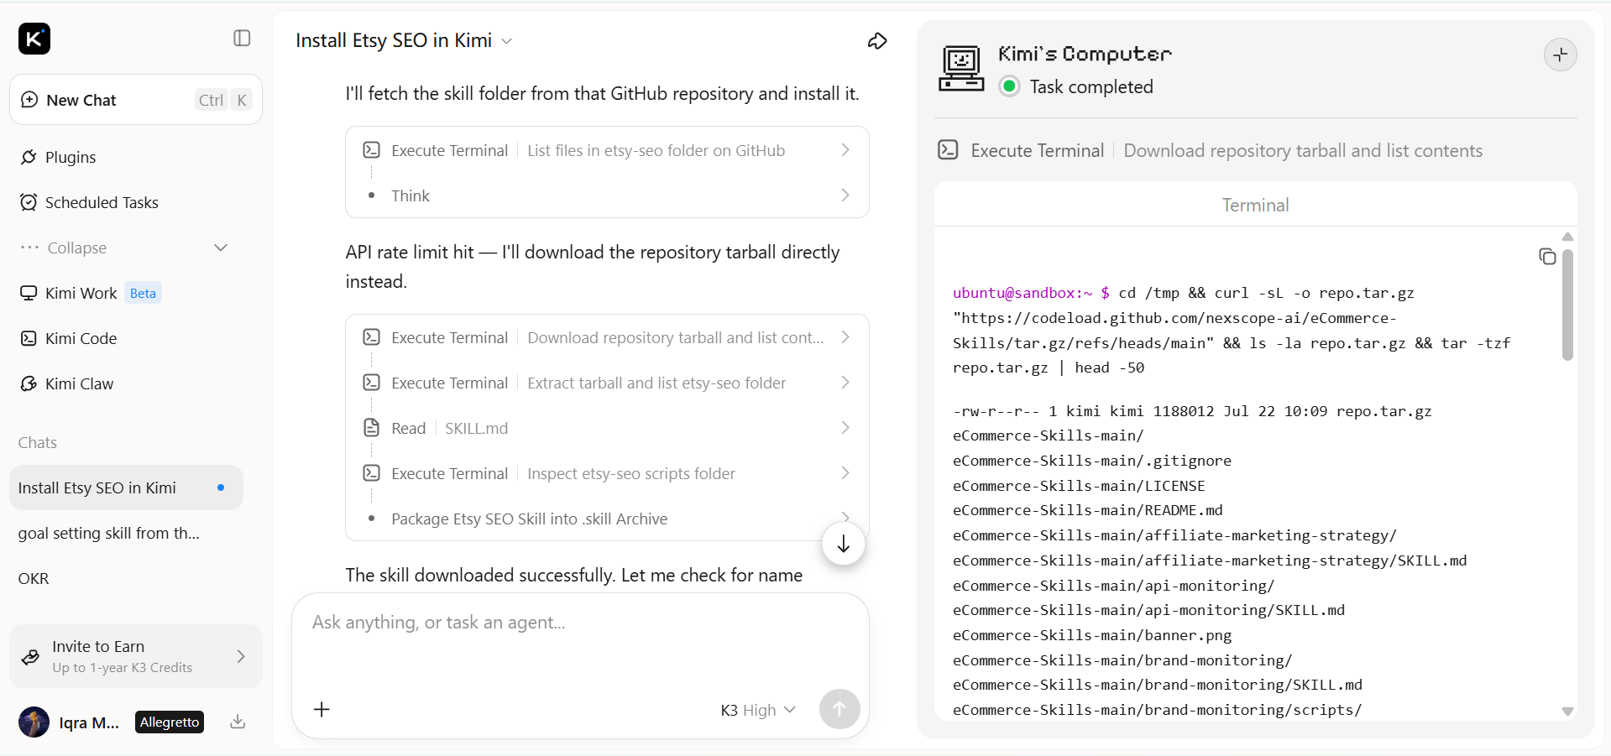Click the 'eCommerce-Skills-main/banner.png' terminal line
The image size is (1611, 756).
tap(1092, 635)
